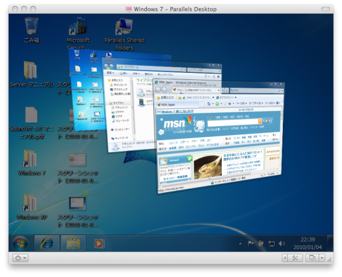
Task: Open the ツール(O) menu in IE
Action: [x=270, y=103]
